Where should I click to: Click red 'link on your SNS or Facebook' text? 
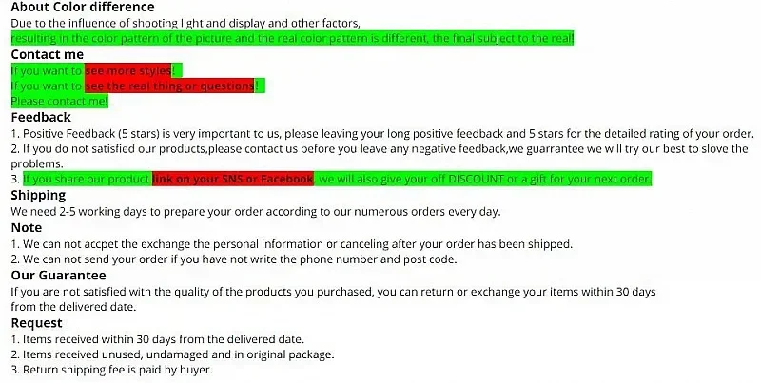[233, 179]
